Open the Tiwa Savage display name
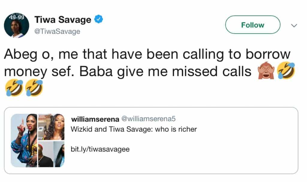This screenshot has width=307, height=182. point(63,20)
